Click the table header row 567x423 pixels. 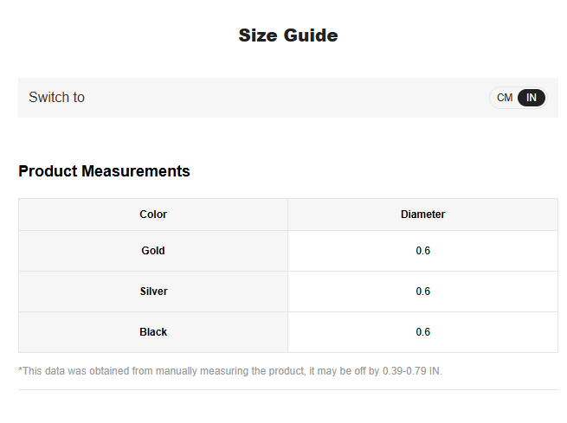(288, 215)
